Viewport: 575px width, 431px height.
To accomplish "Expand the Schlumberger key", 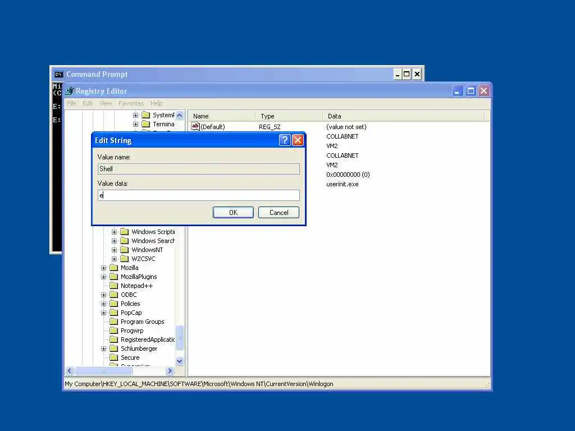I will (x=103, y=349).
